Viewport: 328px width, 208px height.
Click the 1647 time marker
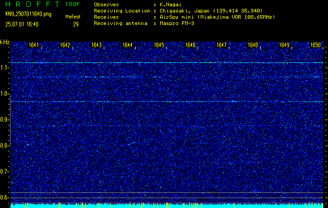coord(222,45)
